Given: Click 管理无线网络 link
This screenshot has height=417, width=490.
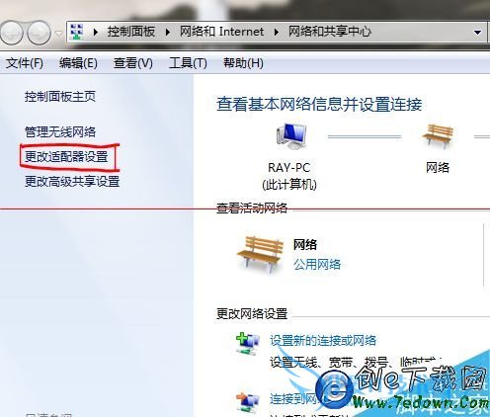Looking at the screenshot, I should click(60, 132).
